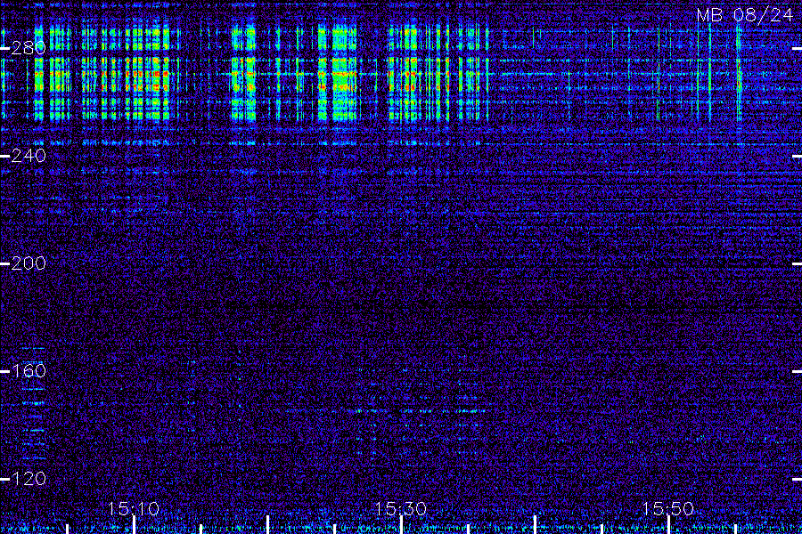
Task: Click the 200 frequency axis label
Action: 29,263
